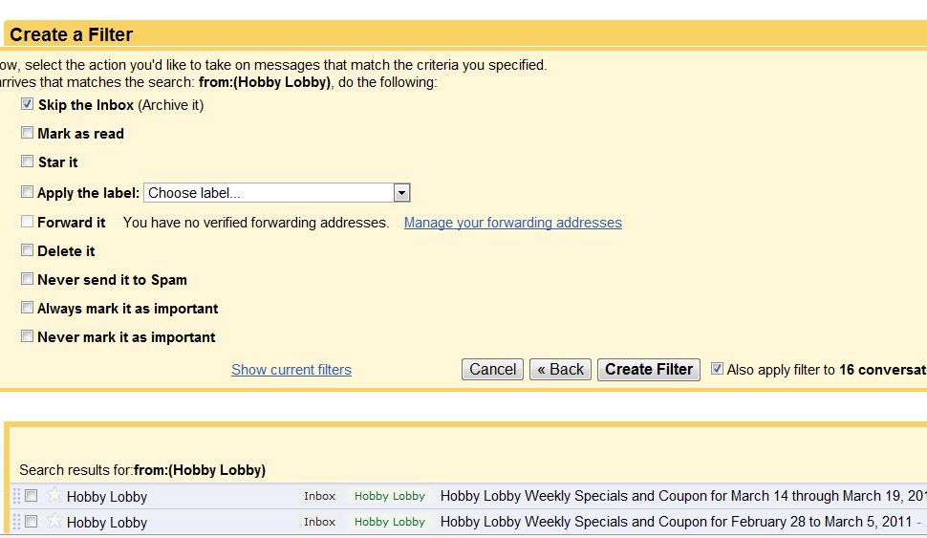Click sender Hobby Lobby in March 14 row
The width and height of the screenshot is (927, 538).
point(107,497)
